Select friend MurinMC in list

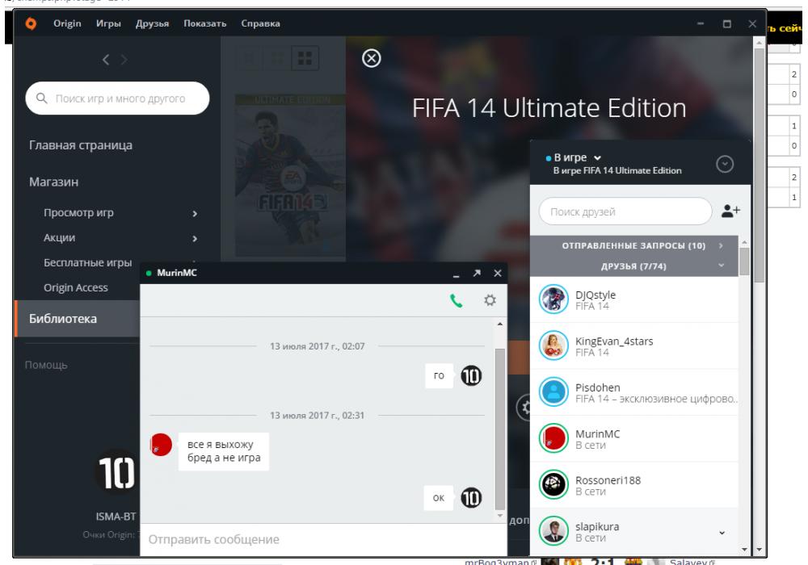point(633,439)
